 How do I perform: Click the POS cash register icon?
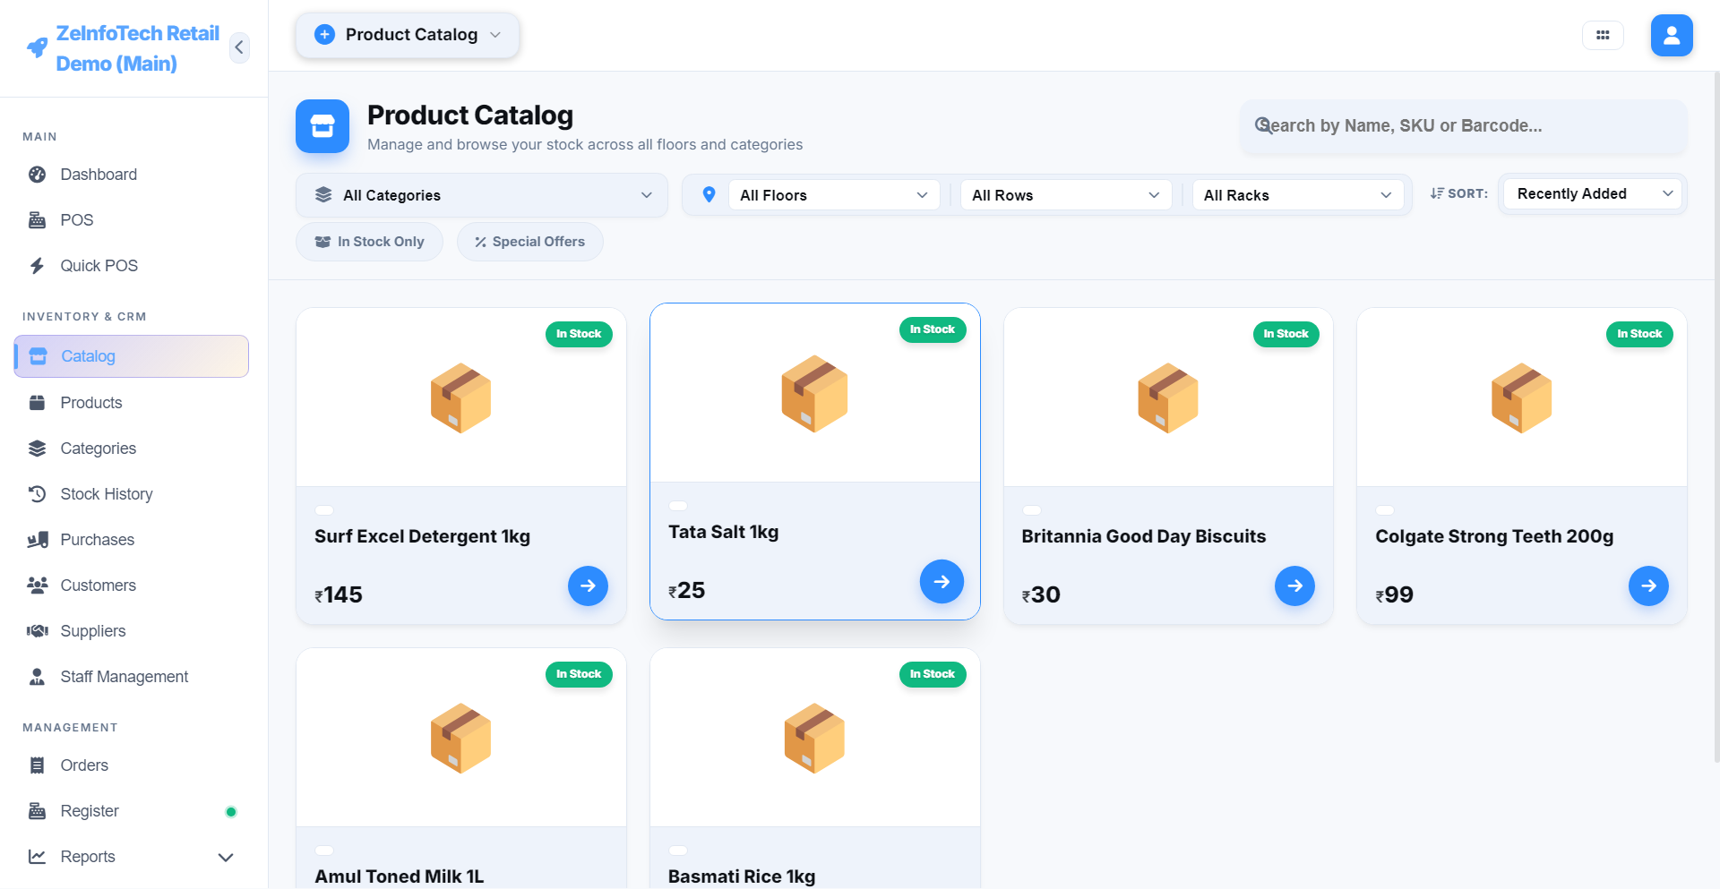(37, 220)
